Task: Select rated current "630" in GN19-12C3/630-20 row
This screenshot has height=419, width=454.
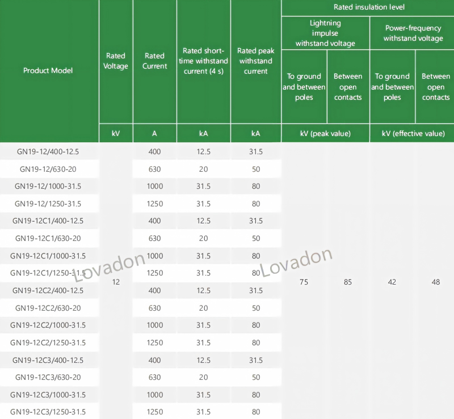Action: pos(154,377)
